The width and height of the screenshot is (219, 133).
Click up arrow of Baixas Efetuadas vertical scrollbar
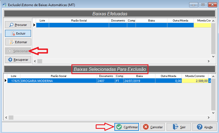pyautogui.click(x=213, y=21)
